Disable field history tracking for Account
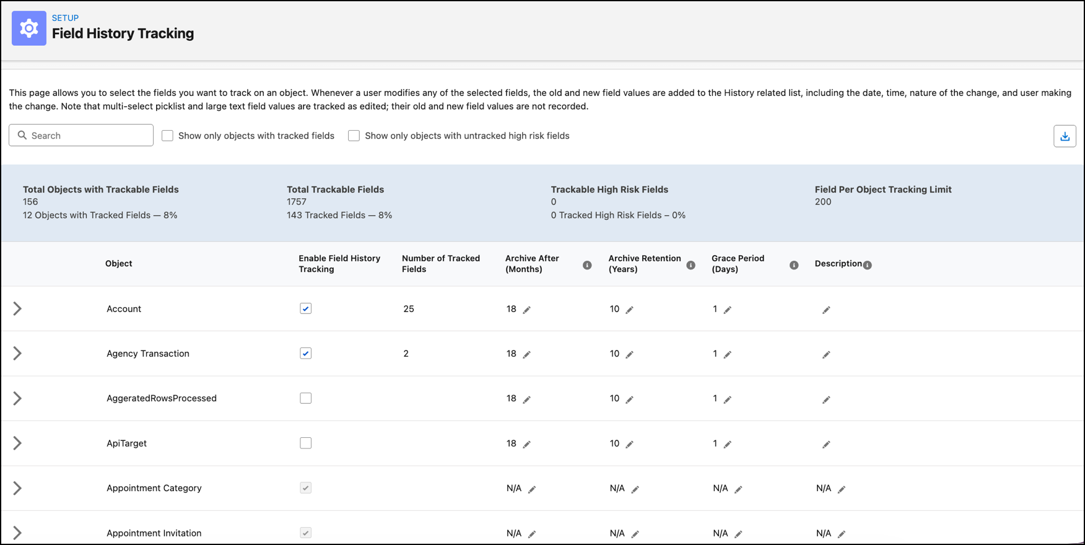This screenshot has height=545, width=1085. [x=306, y=308]
